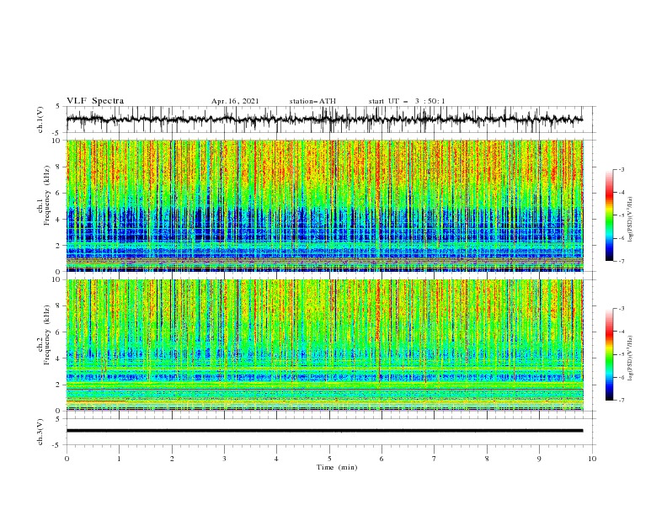Click the flat black ch.3 voltage trace
Viewport: 667px width, 515px height.
(324, 431)
